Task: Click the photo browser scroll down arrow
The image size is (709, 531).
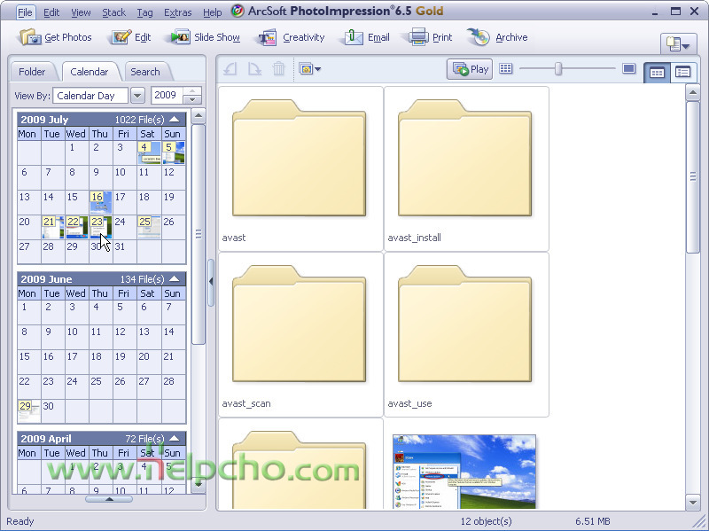Action: [x=693, y=502]
